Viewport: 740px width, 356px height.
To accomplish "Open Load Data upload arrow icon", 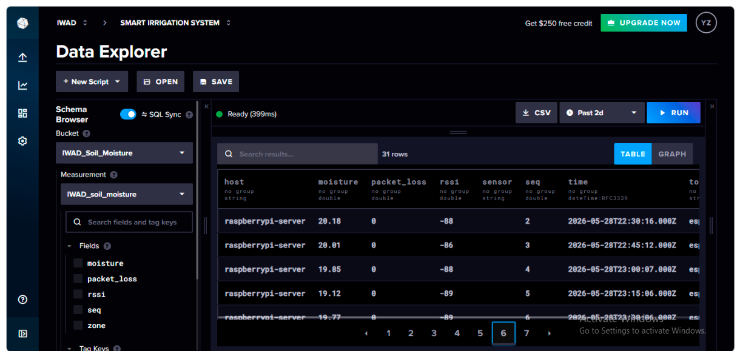I will coord(22,58).
